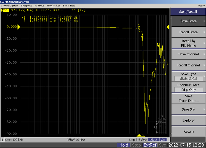Click the Cor correction status indicator
The image size is (206, 148).
coord(163,140)
